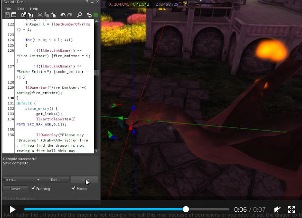Click the Save button under the cursor
This screenshot has height=218, width=302.
coord(85,180)
